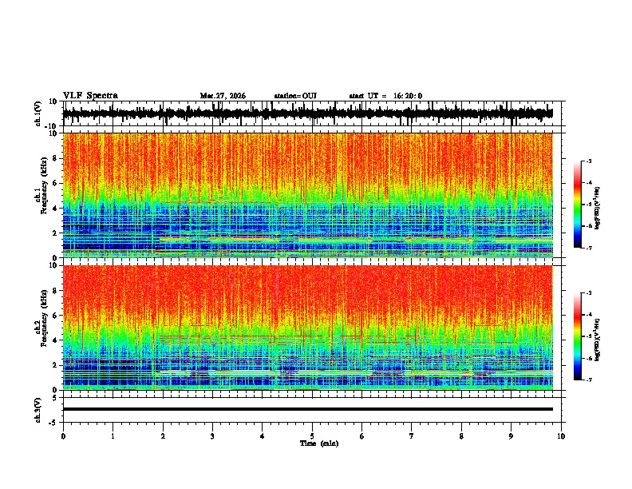Click the time-axis tick label "5"
The width and height of the screenshot is (632, 489).
(312, 436)
